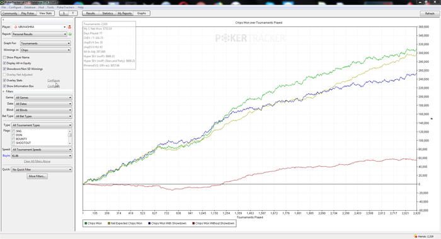Check the BOUNTY flag
The image size is (441, 239).
[x=13, y=139]
